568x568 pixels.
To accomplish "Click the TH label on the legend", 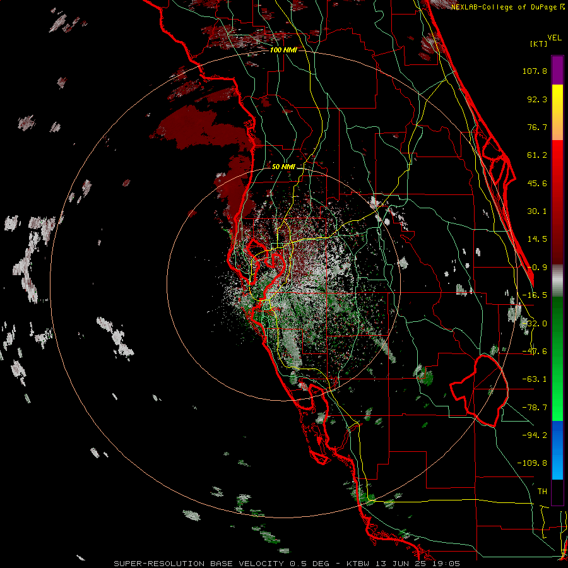I will pos(542,491).
